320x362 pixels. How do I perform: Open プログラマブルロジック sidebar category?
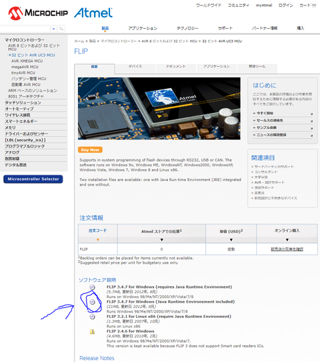tap(25, 146)
